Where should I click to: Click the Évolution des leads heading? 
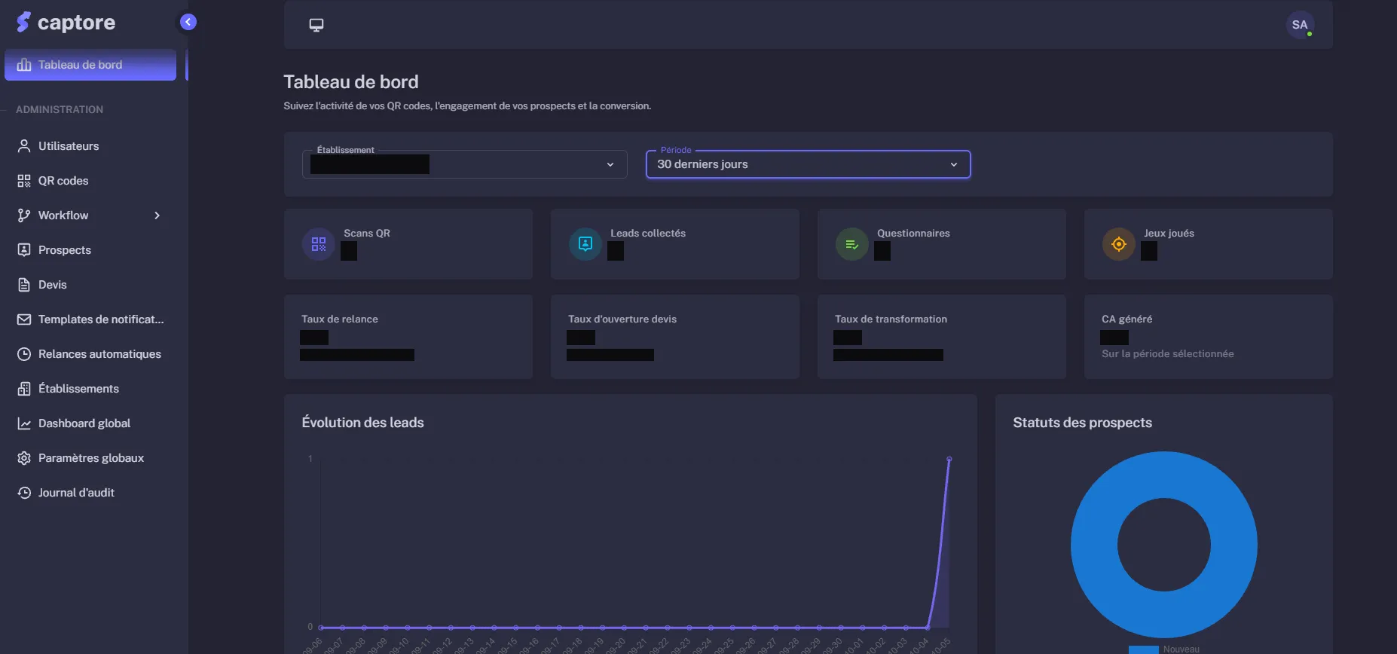(x=362, y=423)
